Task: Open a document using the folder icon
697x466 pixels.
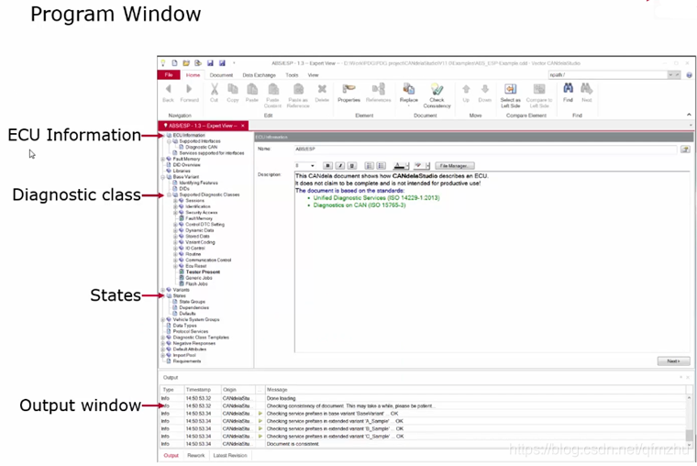Action: pos(186,63)
